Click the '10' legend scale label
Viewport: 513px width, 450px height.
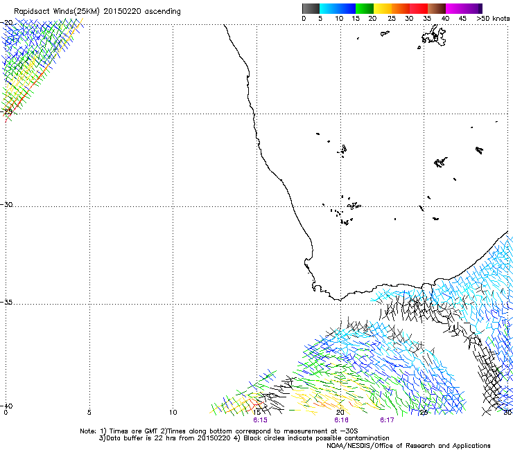339,19
